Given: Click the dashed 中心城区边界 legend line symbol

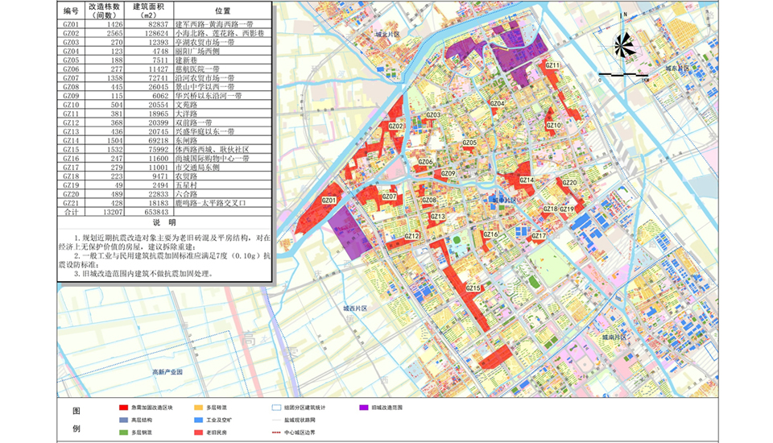Looking at the screenshot, I should 275,433.
